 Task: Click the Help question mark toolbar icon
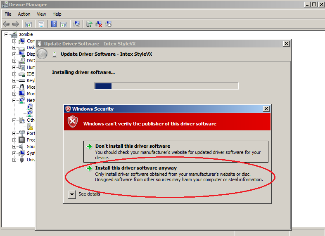(54, 24)
